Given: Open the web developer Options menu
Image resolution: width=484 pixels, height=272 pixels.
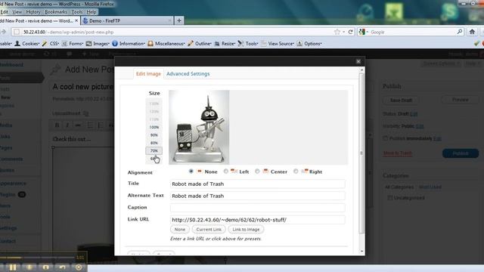Looking at the screenshot, I should coord(309,44).
